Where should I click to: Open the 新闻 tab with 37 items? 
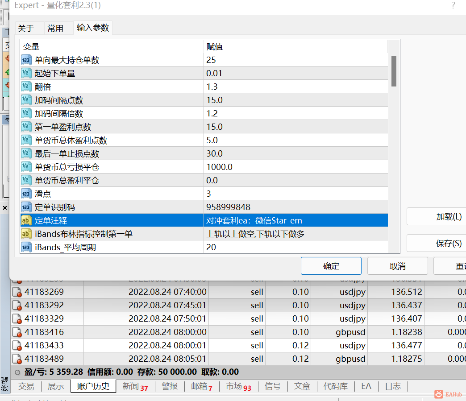[x=135, y=386]
